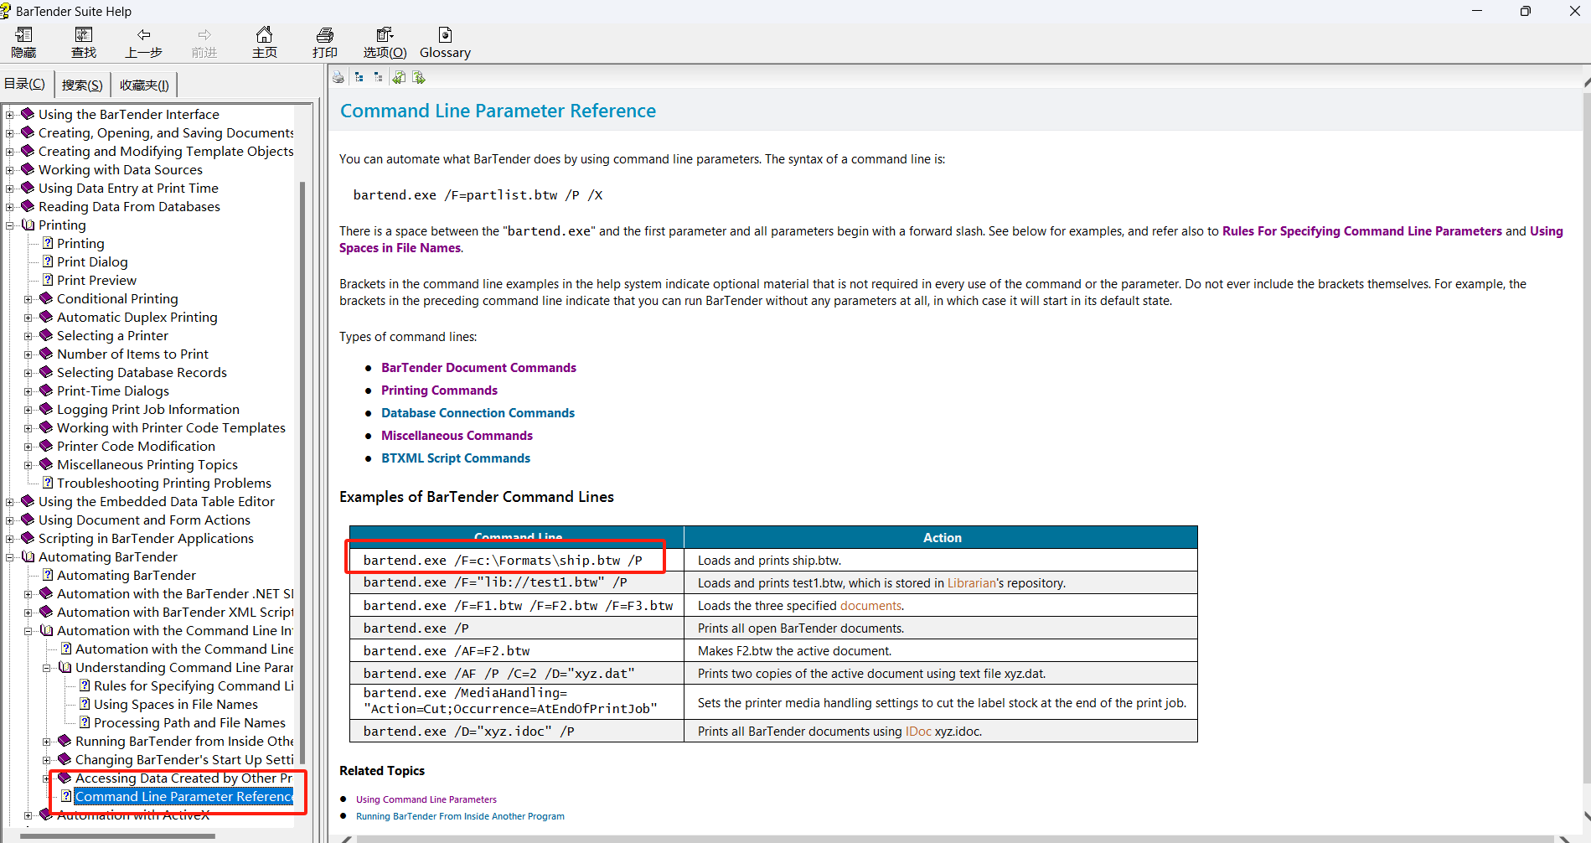Image resolution: width=1591 pixels, height=843 pixels.
Task: Click the 隐藏 (Hide) toolbar icon
Action: (x=23, y=42)
